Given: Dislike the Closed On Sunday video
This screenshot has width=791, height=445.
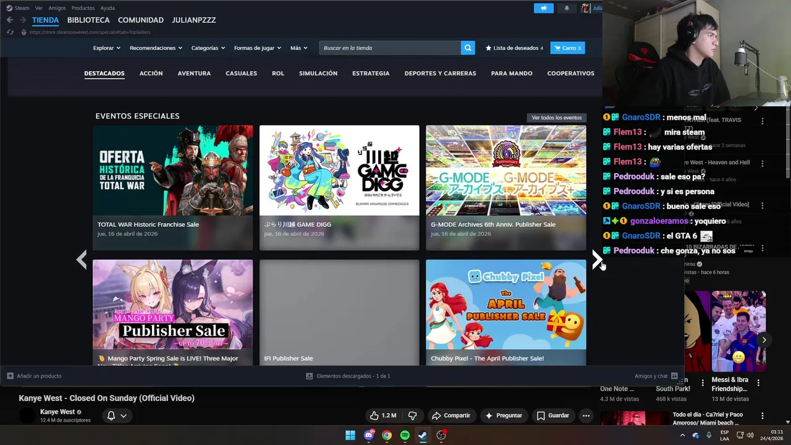Looking at the screenshot, I should pyautogui.click(x=412, y=415).
